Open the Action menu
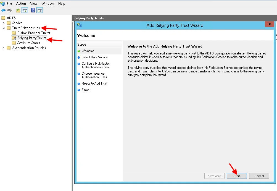 (21, 4)
